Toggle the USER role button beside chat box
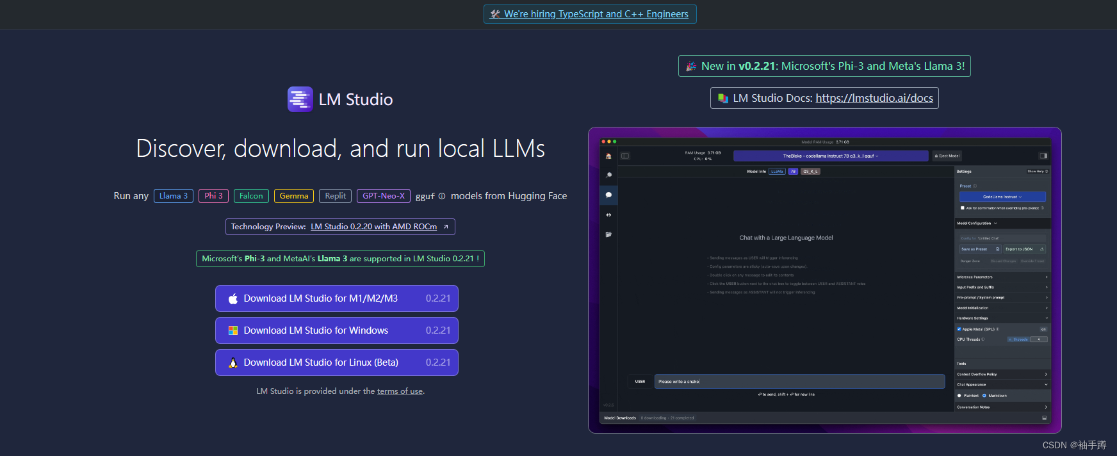This screenshot has width=1117, height=456. 640,382
